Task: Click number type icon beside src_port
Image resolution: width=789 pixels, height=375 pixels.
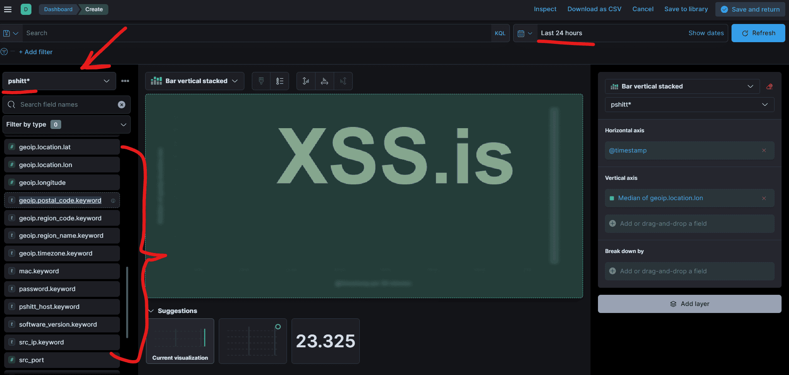Action: point(12,360)
